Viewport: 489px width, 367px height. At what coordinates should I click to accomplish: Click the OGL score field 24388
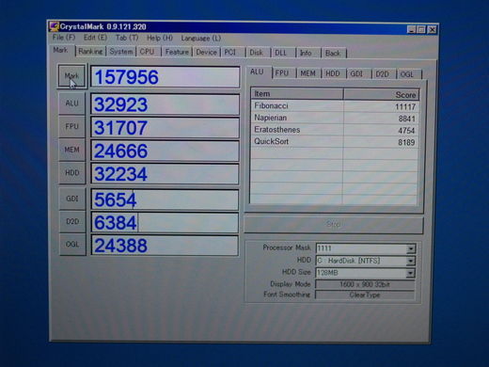point(165,245)
